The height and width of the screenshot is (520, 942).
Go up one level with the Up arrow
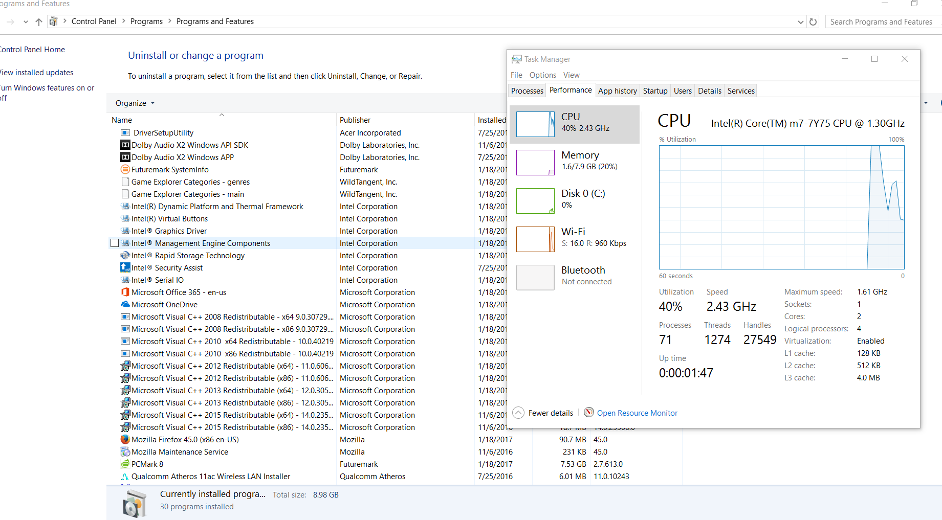pyautogui.click(x=39, y=21)
